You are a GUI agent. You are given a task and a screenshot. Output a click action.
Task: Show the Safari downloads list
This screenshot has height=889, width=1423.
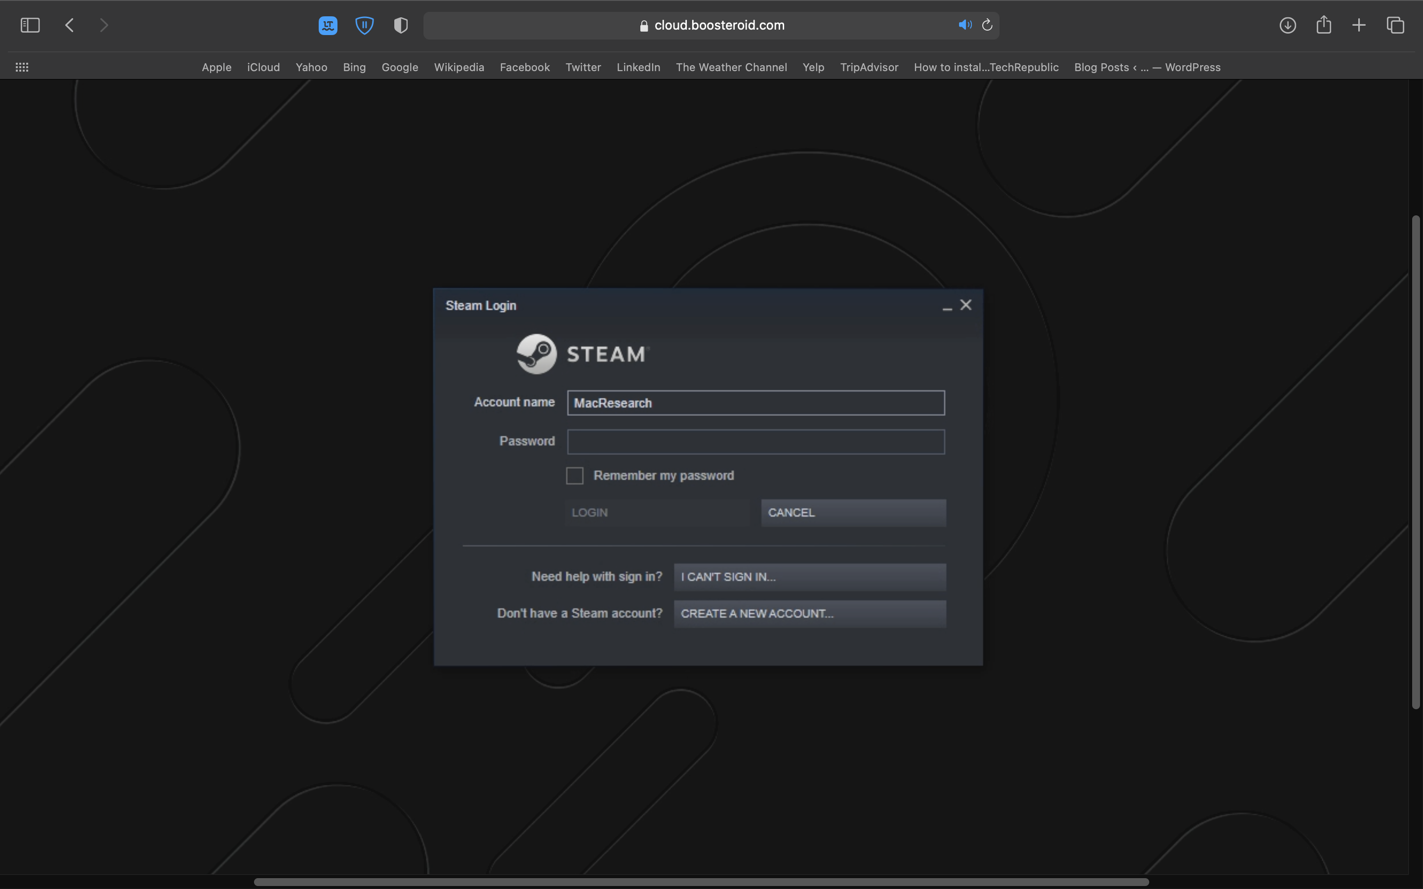1288,25
